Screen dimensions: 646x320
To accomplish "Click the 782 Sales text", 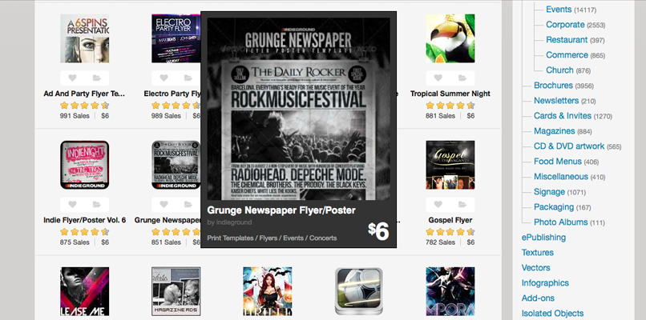I will [440, 242].
